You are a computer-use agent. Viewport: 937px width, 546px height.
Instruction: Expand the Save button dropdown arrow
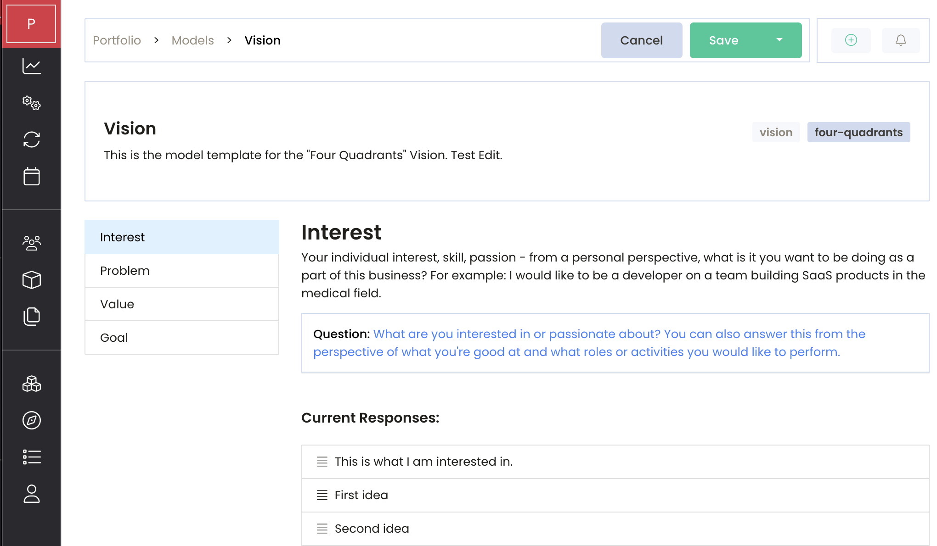[x=779, y=40]
